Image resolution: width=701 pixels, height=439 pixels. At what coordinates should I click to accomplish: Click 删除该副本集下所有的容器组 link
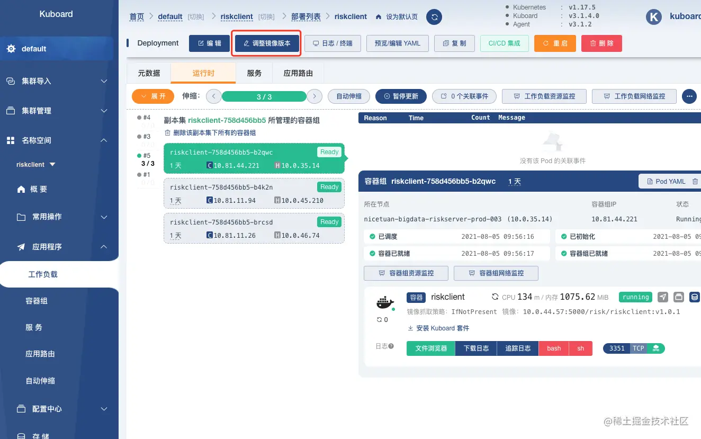(210, 133)
